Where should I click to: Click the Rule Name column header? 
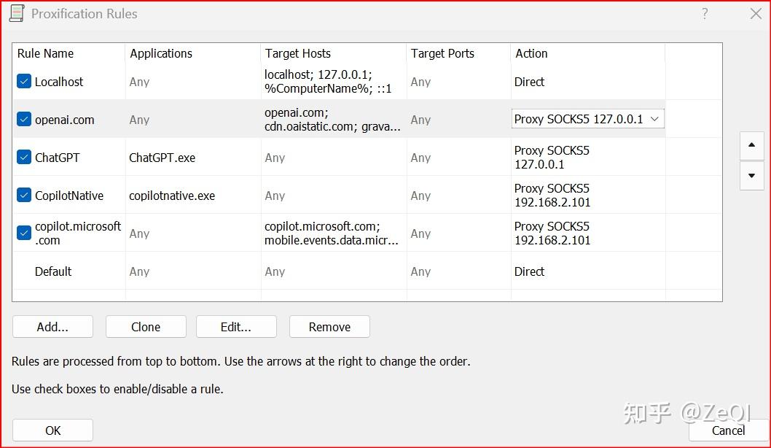[x=46, y=53]
